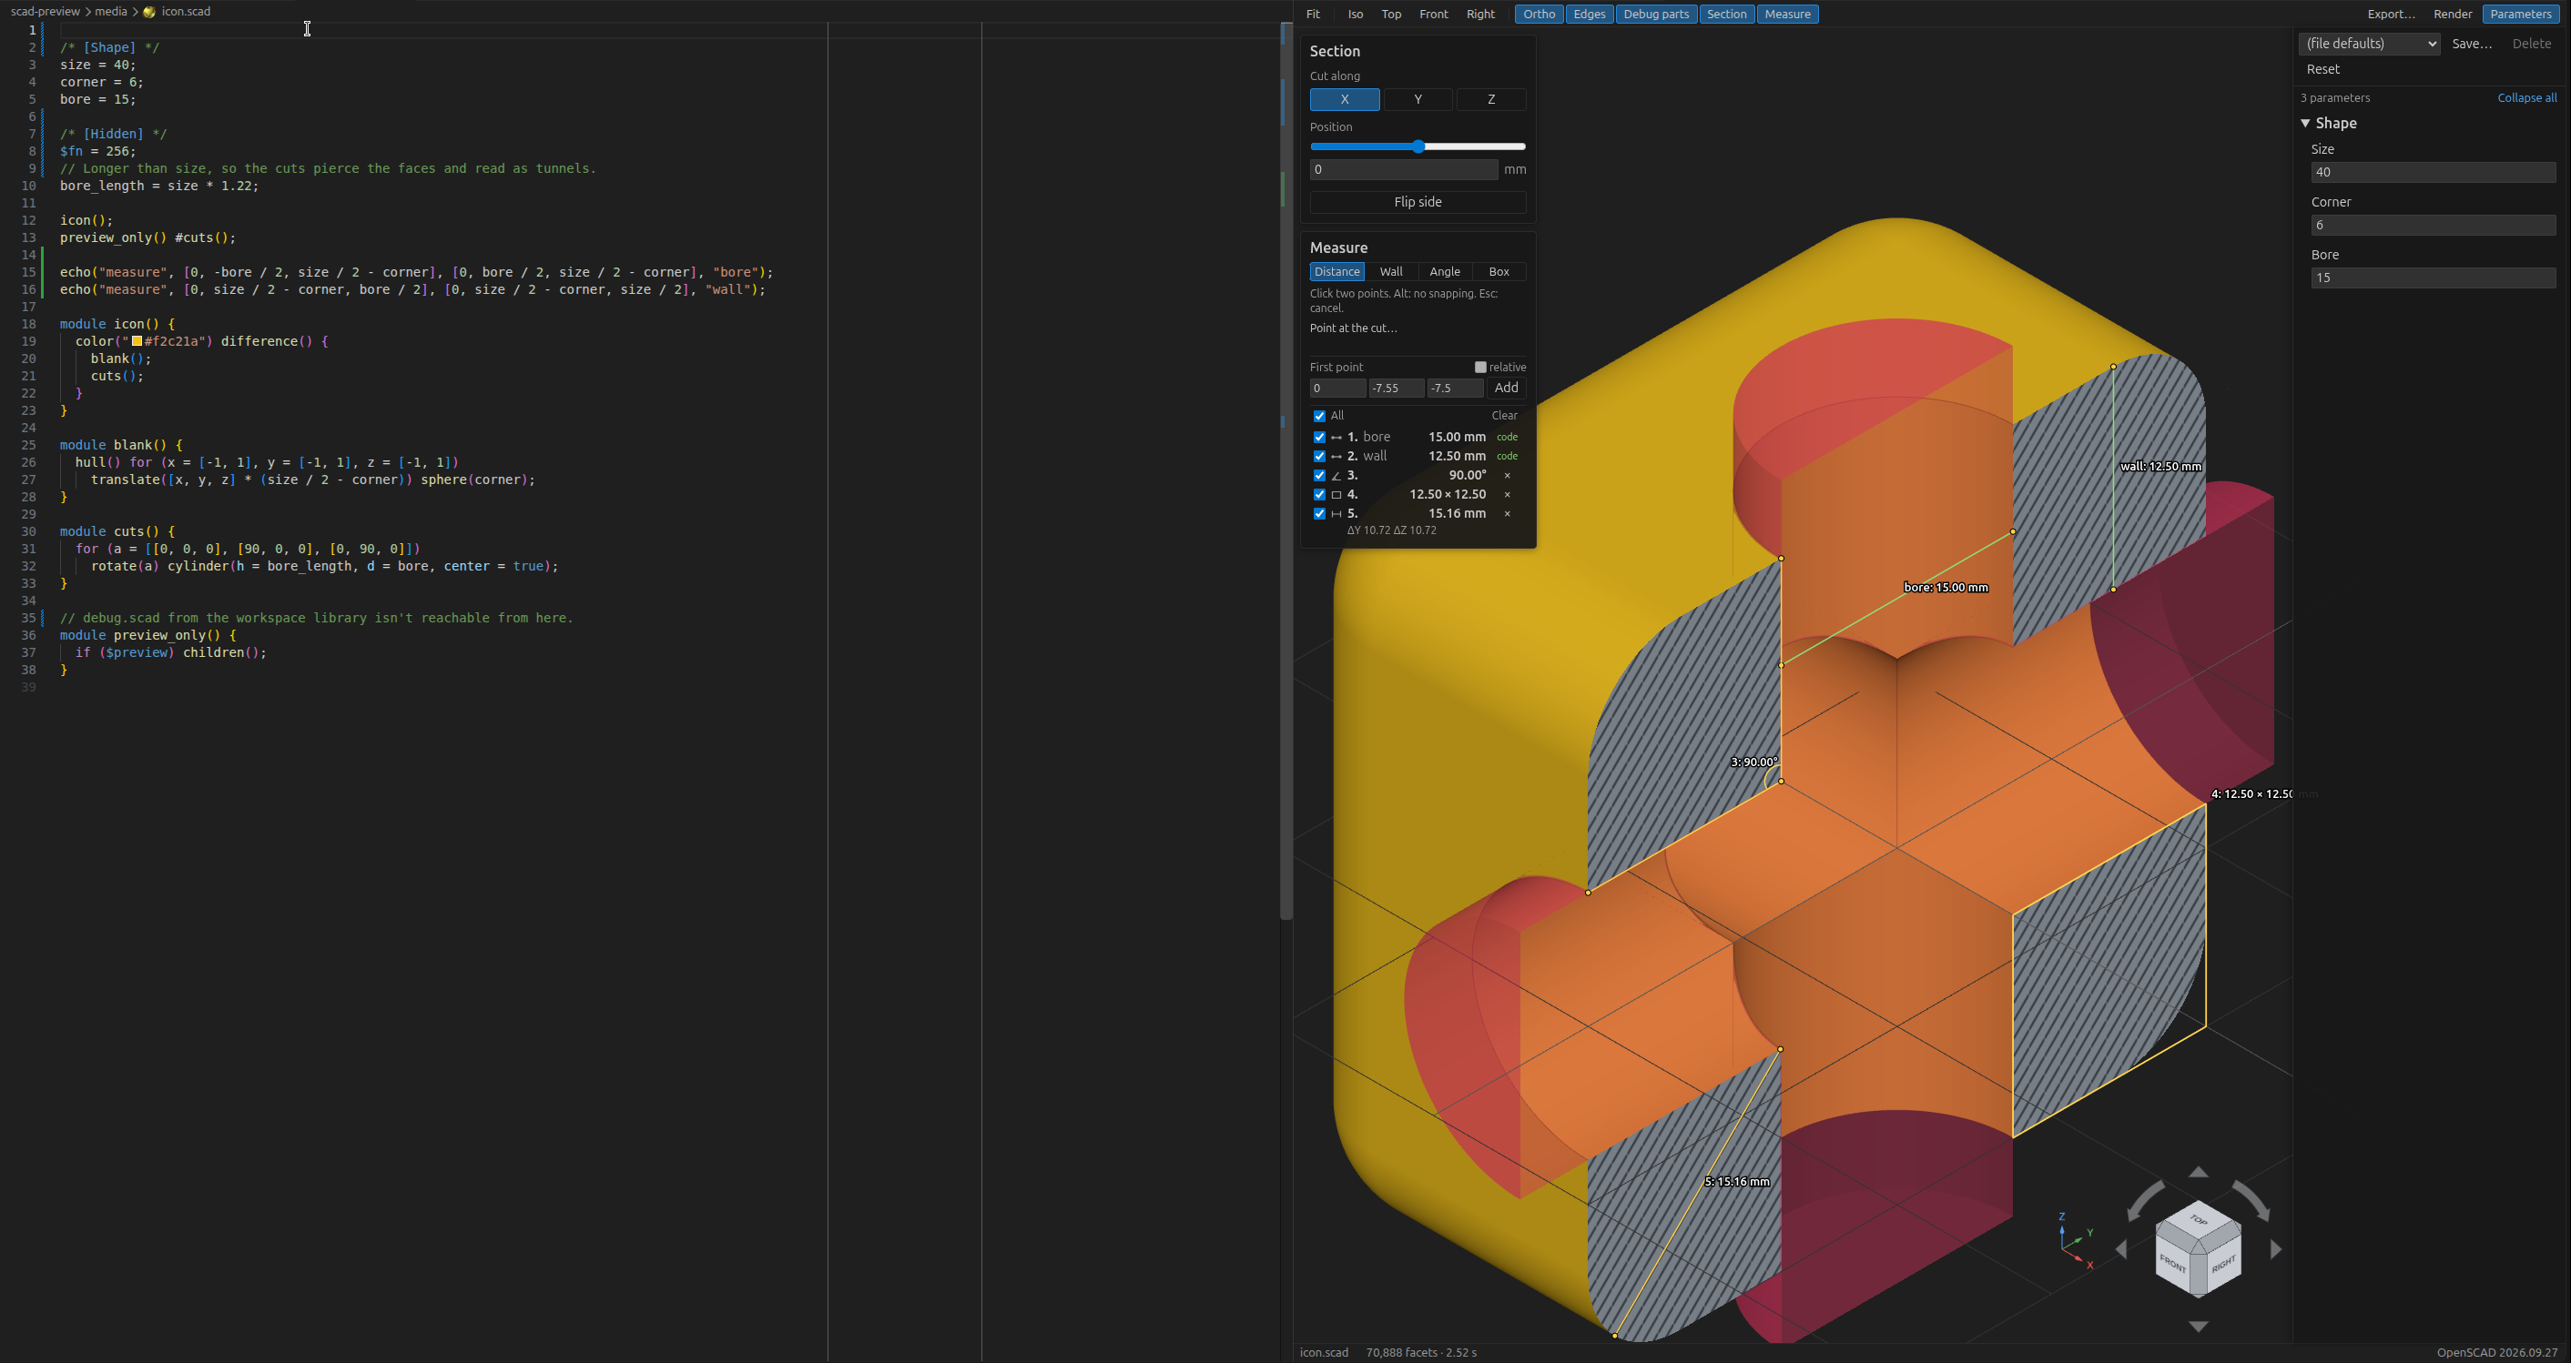The image size is (2571, 1363).
Task: Click the Flip side button
Action: pyautogui.click(x=1418, y=203)
